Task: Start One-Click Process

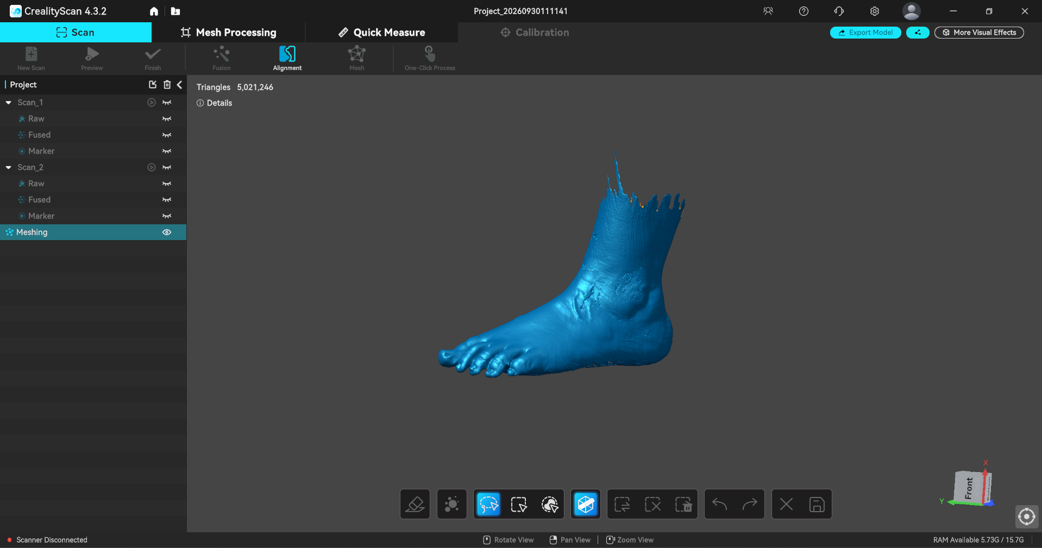Action: (430, 58)
